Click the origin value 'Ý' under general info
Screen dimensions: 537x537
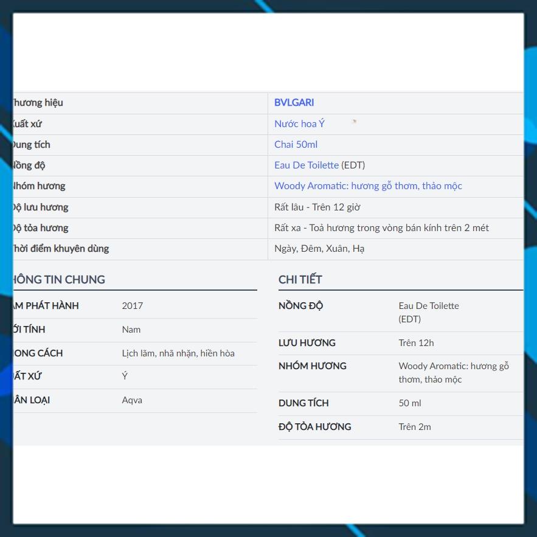pos(125,376)
